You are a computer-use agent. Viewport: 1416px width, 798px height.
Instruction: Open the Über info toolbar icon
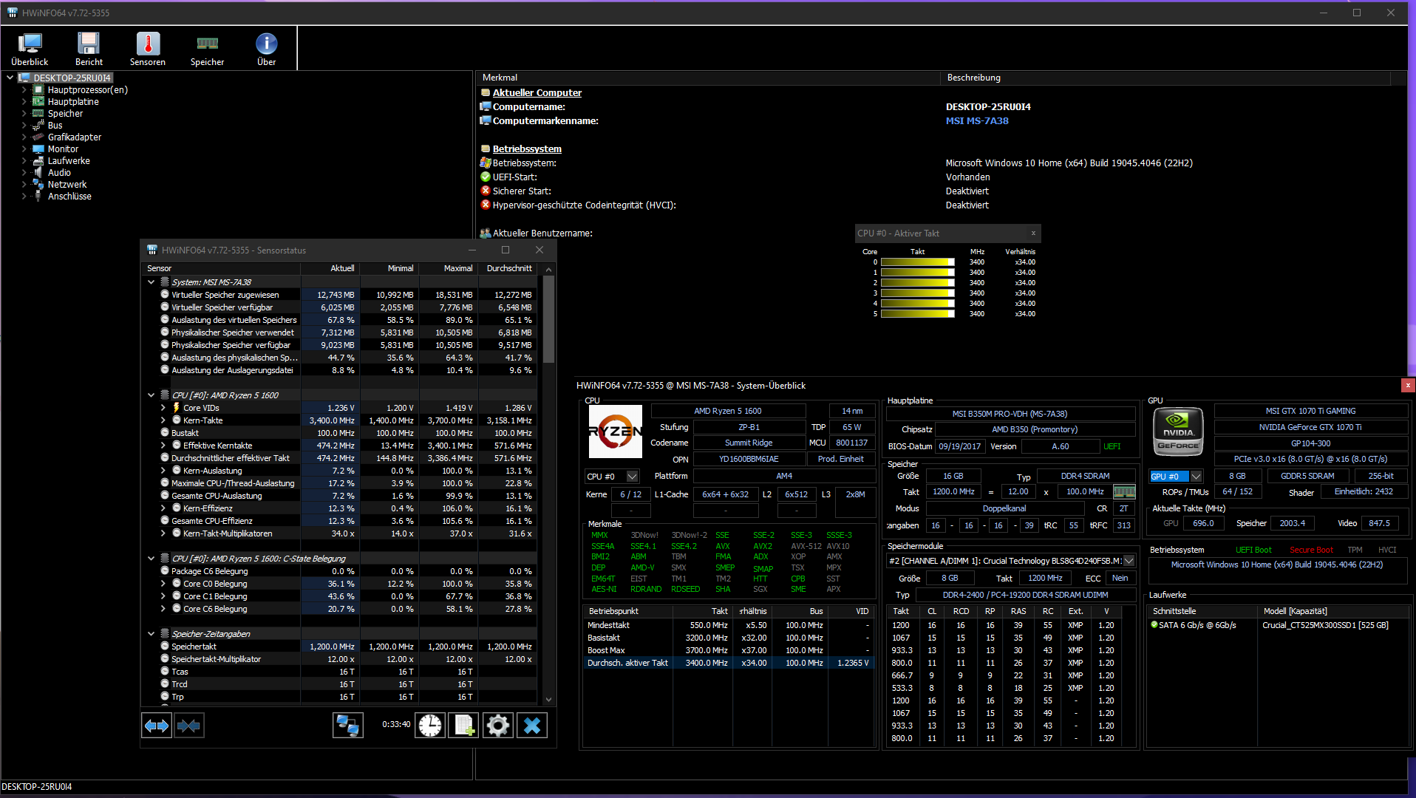pyautogui.click(x=267, y=49)
